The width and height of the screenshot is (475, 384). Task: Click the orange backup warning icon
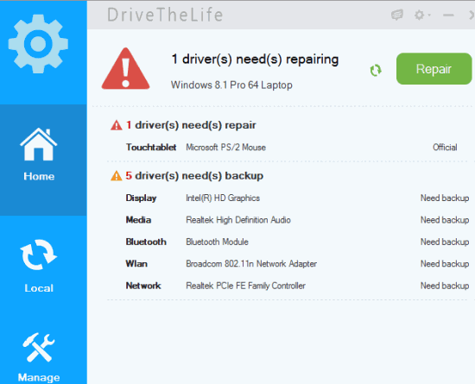(117, 175)
